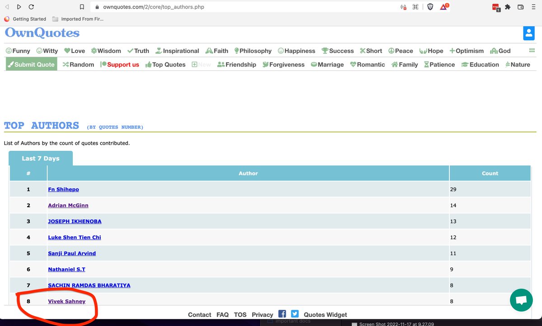Screen dimensions: 542x326
Task: Open the Support us link
Action: (120, 65)
